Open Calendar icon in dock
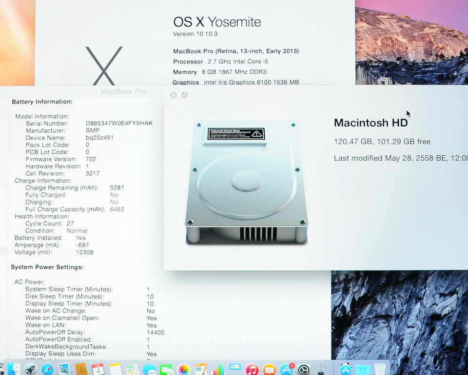Image resolution: width=468 pixels, height=375 pixels. coord(98,369)
